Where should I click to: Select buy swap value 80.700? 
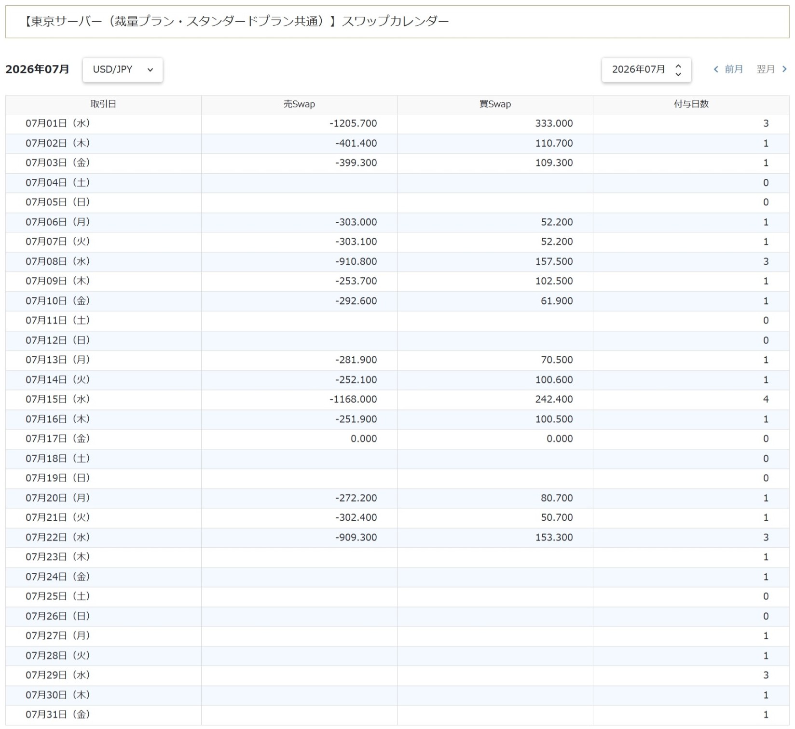(x=557, y=498)
